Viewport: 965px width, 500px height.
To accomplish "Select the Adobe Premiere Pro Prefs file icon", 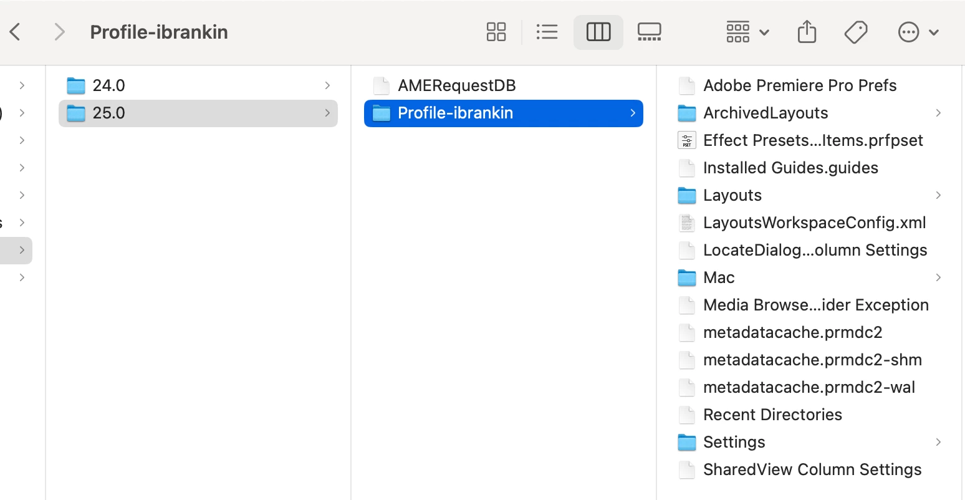I will pyautogui.click(x=687, y=85).
